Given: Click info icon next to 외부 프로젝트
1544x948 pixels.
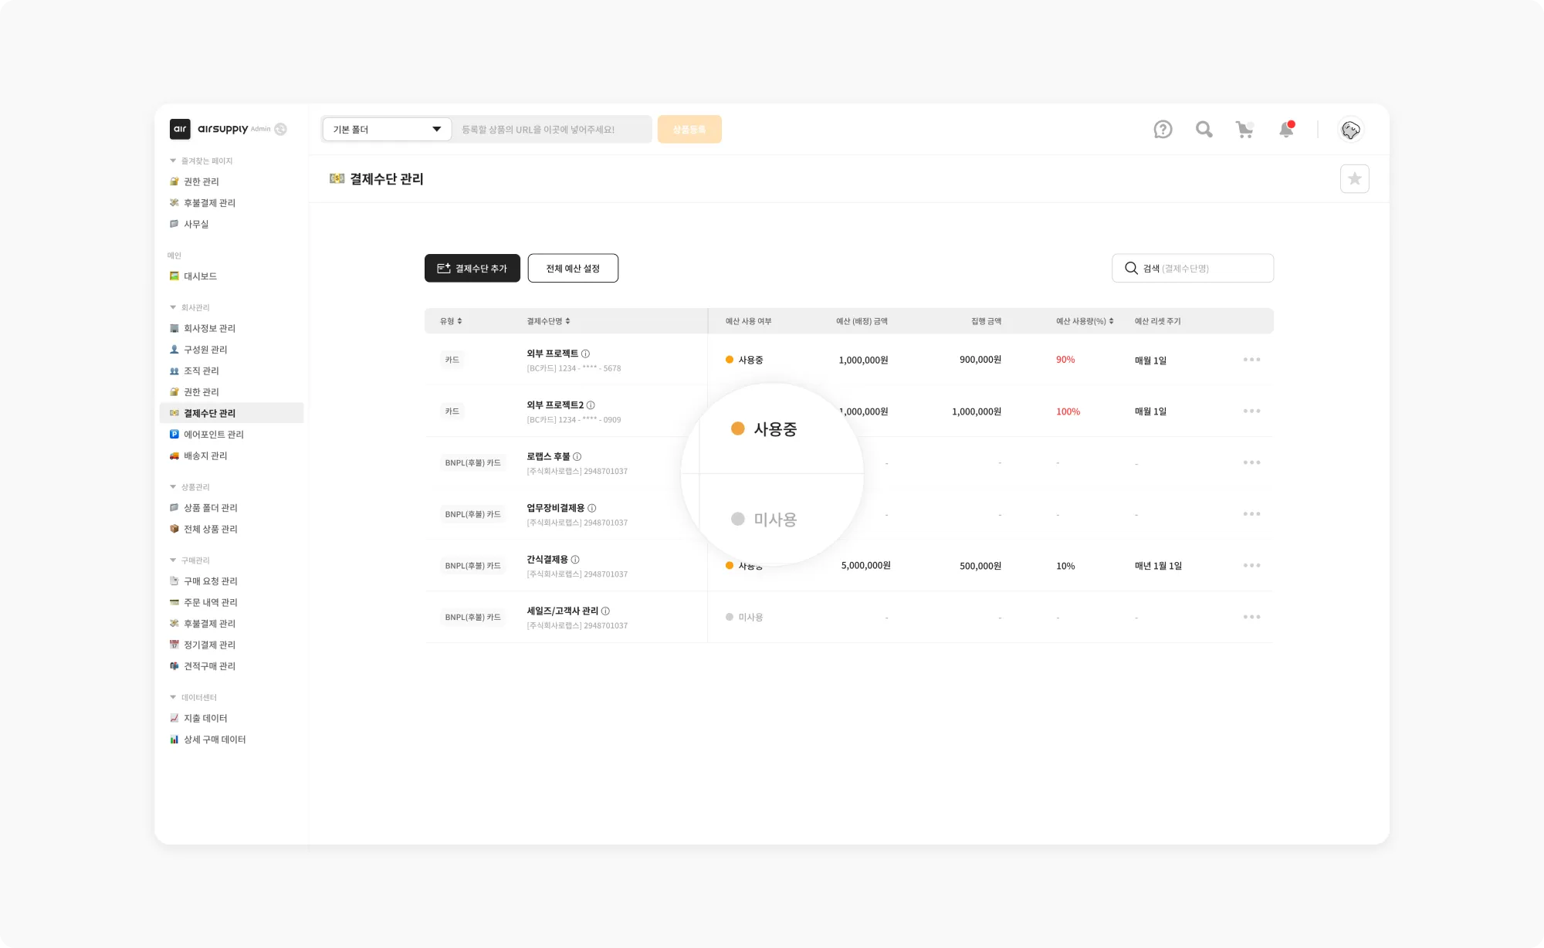Looking at the screenshot, I should (x=585, y=354).
